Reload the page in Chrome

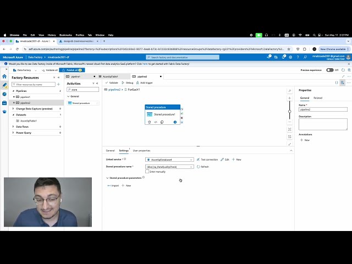tap(17, 49)
